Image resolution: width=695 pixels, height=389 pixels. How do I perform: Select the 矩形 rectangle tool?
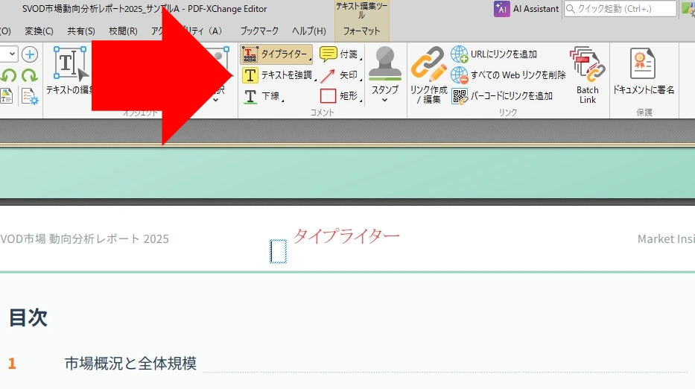coord(339,96)
